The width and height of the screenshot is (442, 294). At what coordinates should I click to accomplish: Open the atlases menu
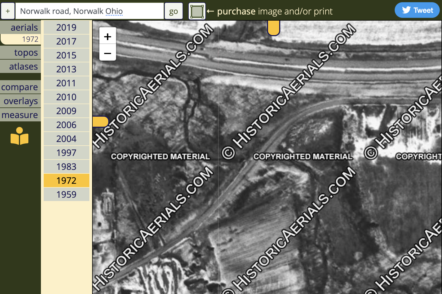21,66
